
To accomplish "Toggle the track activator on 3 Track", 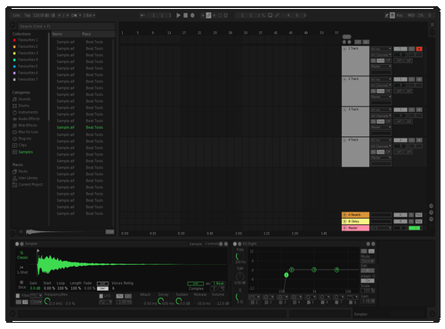I will coord(400,109).
